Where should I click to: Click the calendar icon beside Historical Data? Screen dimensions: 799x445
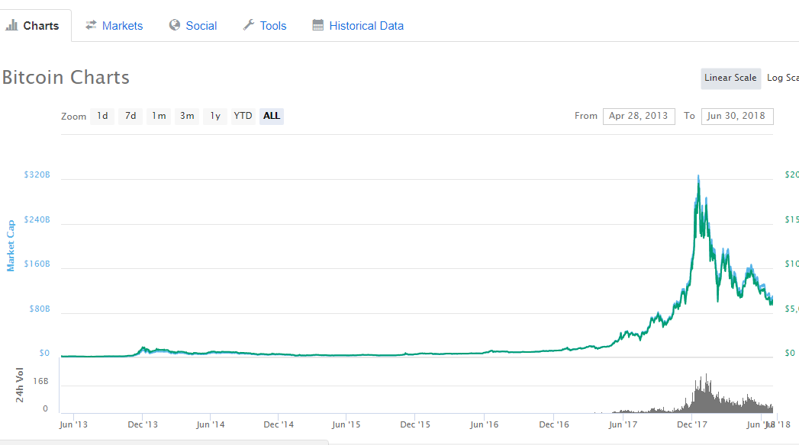pyautogui.click(x=318, y=25)
